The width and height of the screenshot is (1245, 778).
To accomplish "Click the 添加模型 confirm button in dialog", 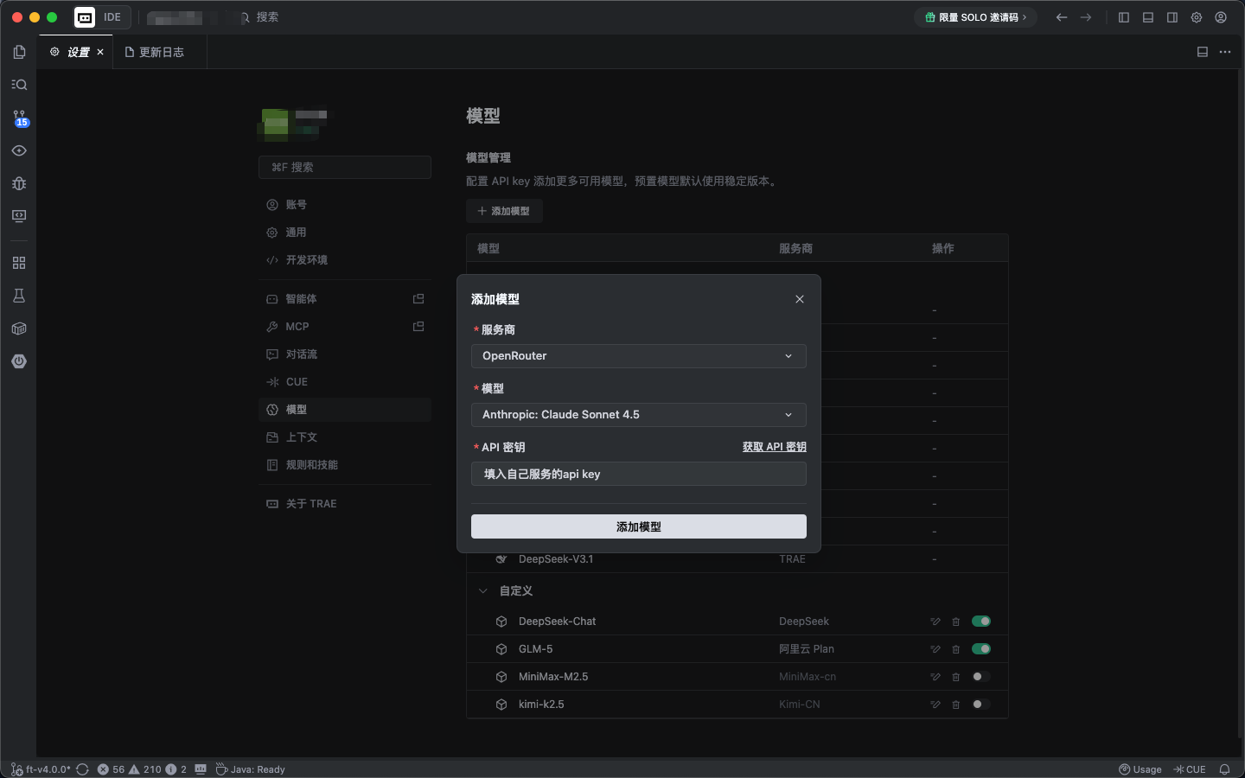I will [638, 526].
